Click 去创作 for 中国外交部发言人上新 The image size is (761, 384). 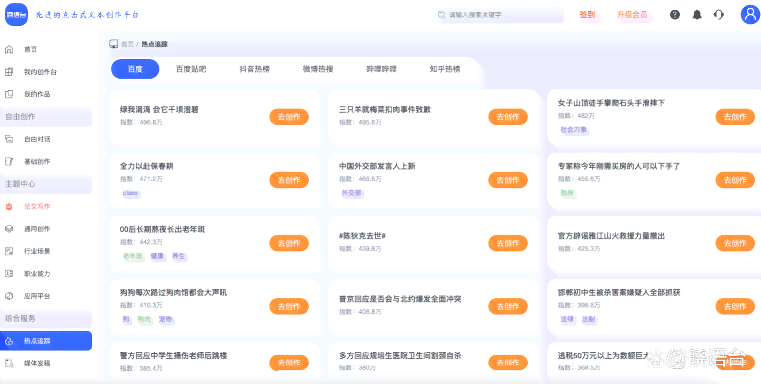[508, 180]
